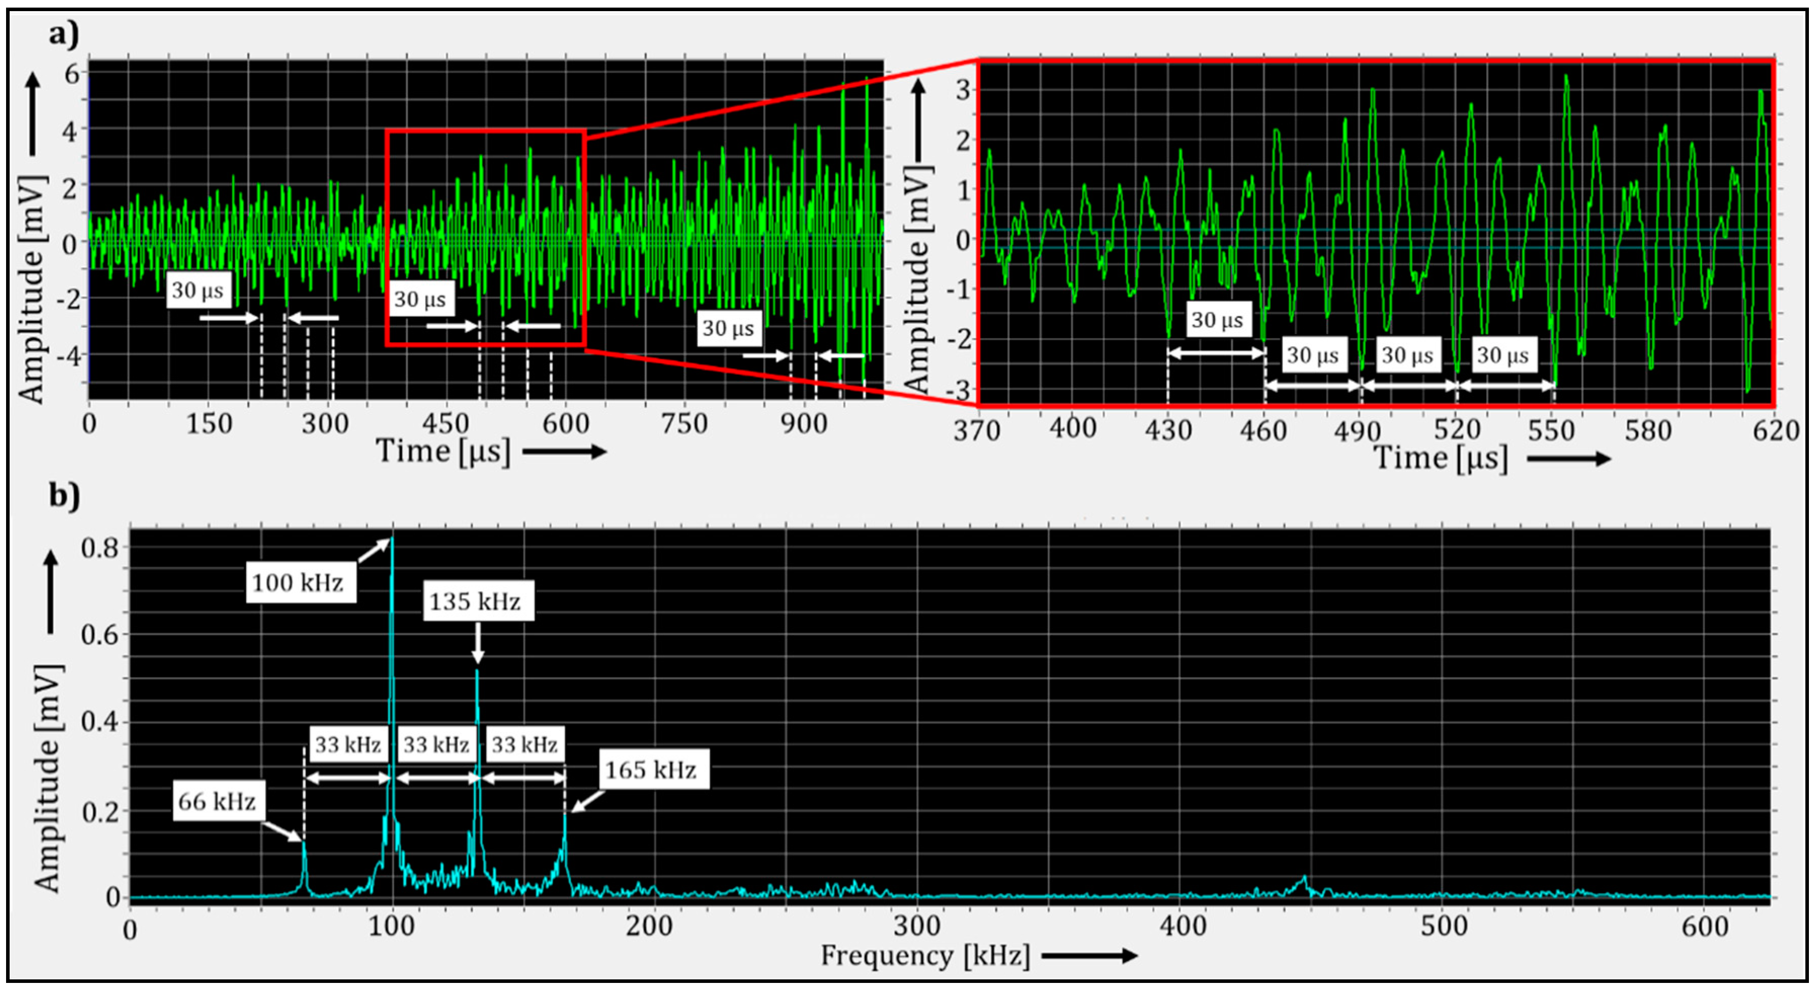Click the '450' tick on the left time axis

445,424
